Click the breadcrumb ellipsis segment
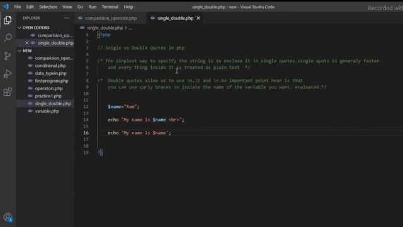 pos(130,28)
